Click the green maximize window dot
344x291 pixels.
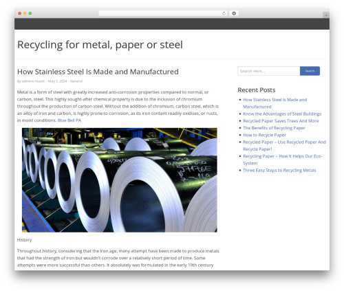[30, 13]
